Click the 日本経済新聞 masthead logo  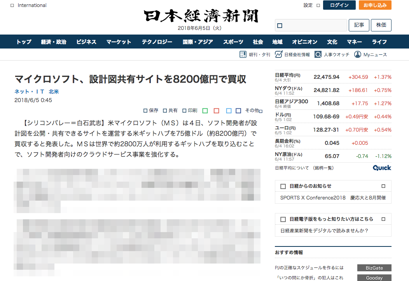[201, 16]
